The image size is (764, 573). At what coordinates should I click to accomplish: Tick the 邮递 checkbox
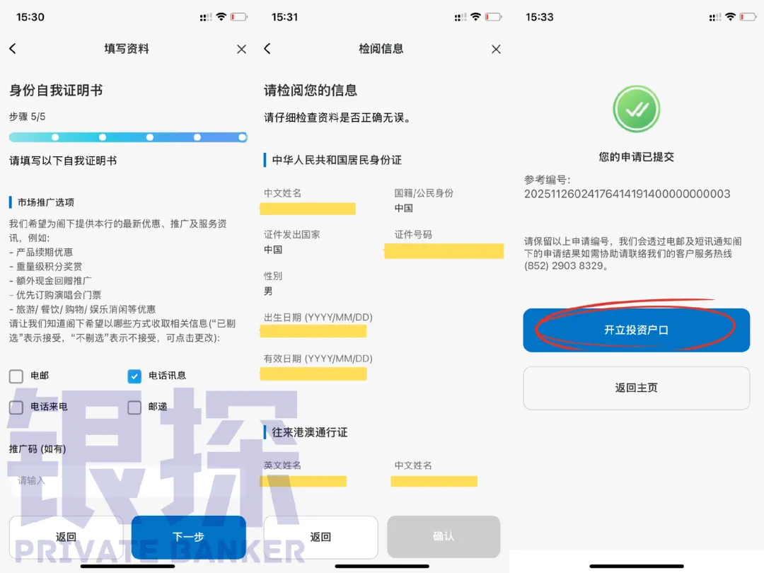[x=134, y=407]
